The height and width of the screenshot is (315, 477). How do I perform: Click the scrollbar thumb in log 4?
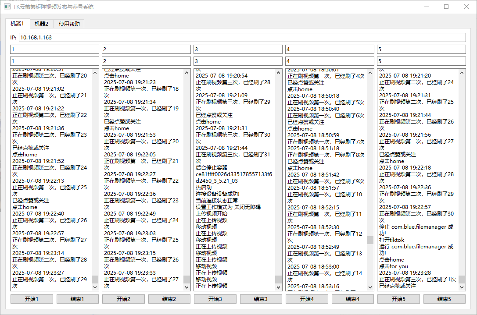(x=370, y=240)
